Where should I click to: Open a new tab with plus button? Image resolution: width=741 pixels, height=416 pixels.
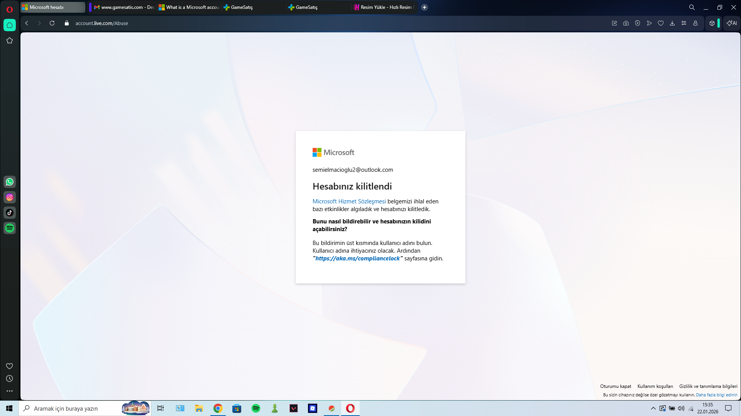click(x=425, y=7)
